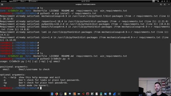Open the green figure icon in dock
This screenshot has width=171, height=96.
click(x=101, y=94)
